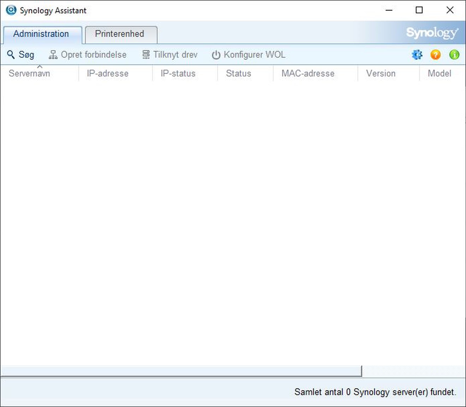Maximize the Synology Assistant window
The width and height of the screenshot is (466, 407).
419,10
